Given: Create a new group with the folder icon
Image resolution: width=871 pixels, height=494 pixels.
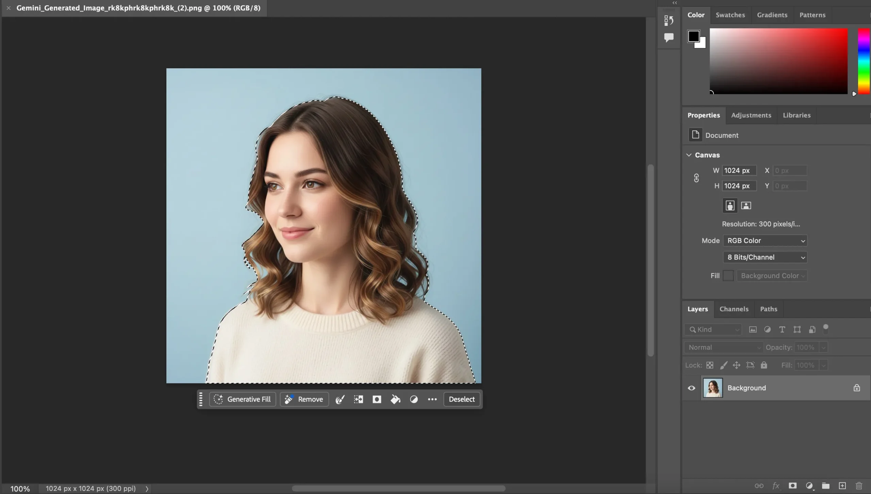Looking at the screenshot, I should tap(826, 486).
